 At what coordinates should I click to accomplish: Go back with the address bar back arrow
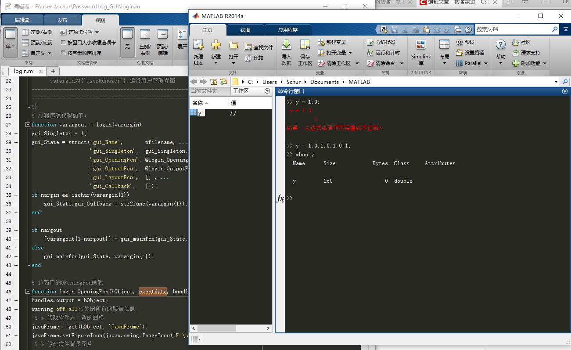[x=194, y=82]
